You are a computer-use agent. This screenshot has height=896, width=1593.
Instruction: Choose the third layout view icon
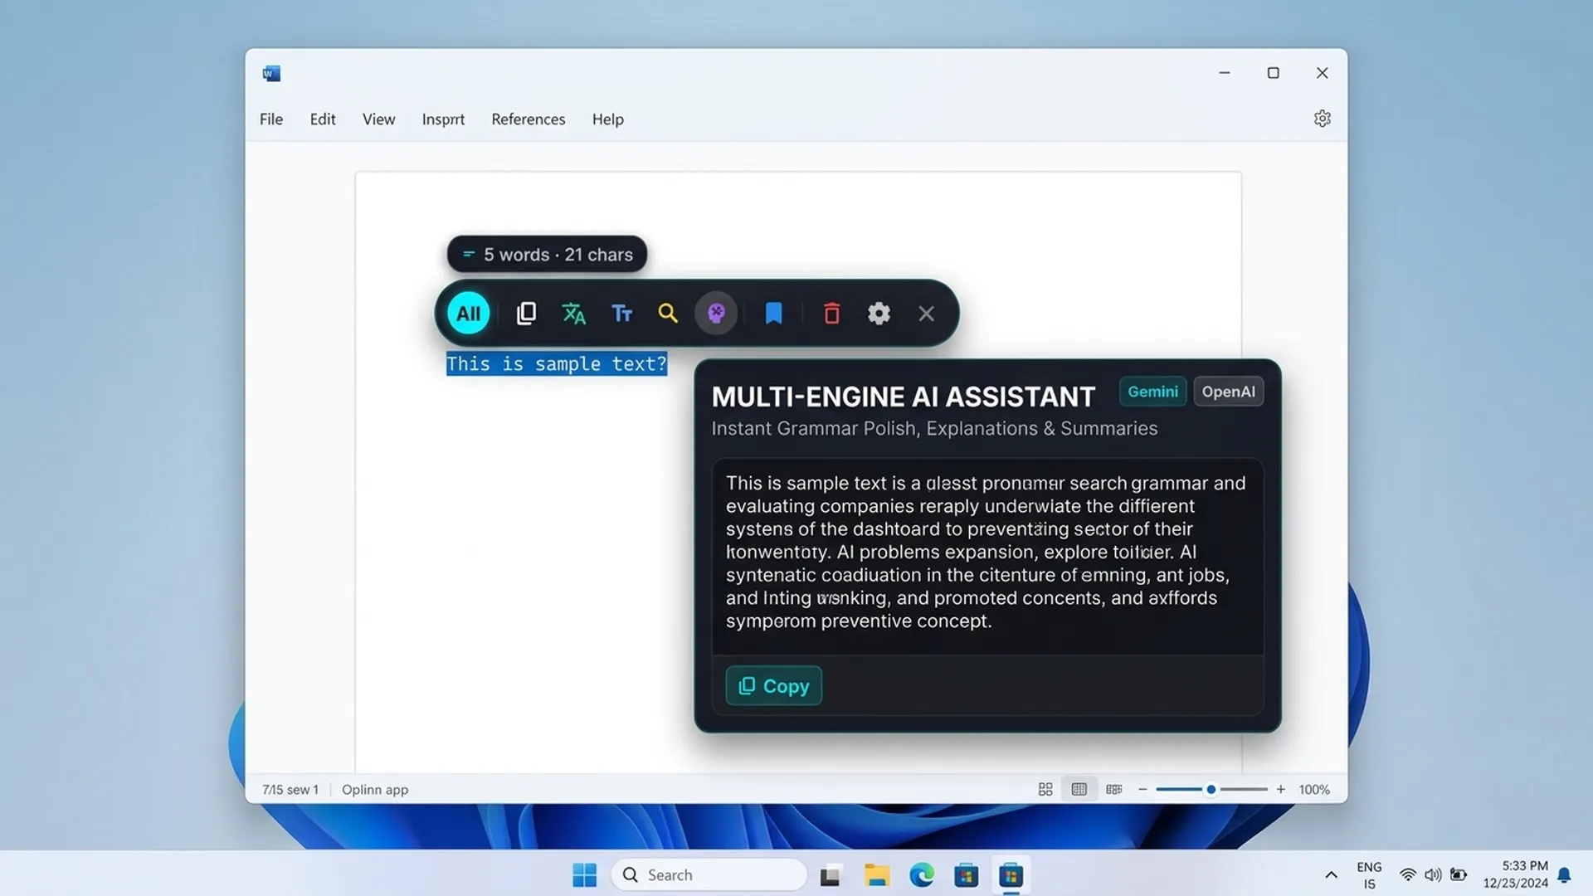point(1114,789)
